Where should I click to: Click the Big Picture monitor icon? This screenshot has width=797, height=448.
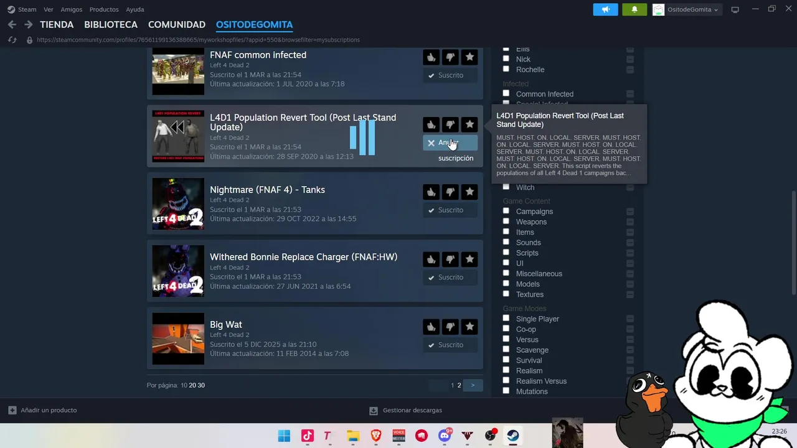[735, 9]
